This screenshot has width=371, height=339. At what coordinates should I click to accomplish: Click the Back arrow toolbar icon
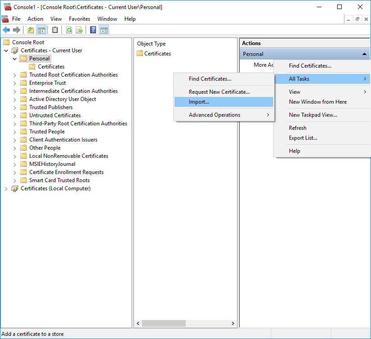click(6, 30)
